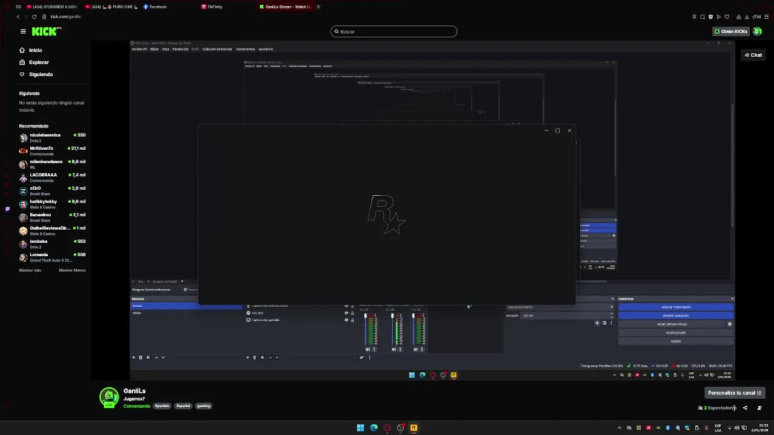The width and height of the screenshot is (774, 435).
Task: Show hidden system tray icons
Action: [x=619, y=428]
